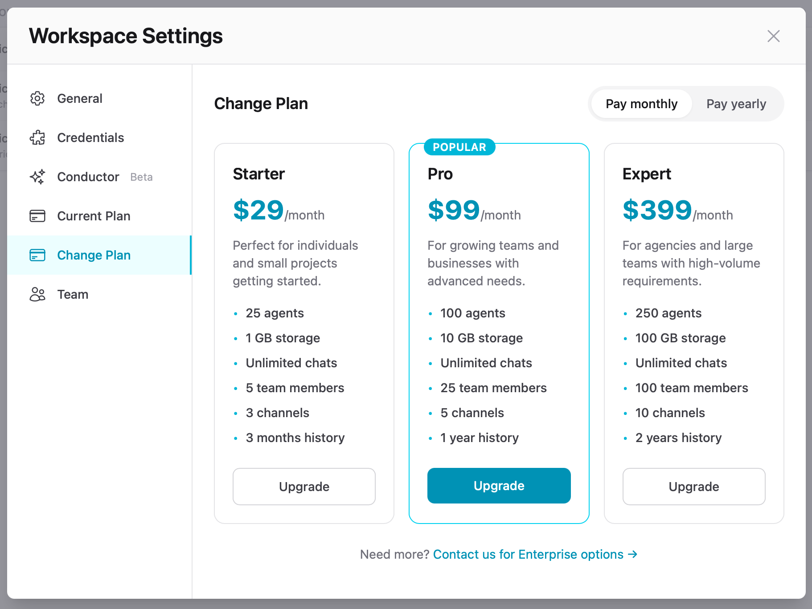Viewport: 812px width, 609px height.
Task: Select the Credentials puzzle piece icon
Action: [37, 138]
